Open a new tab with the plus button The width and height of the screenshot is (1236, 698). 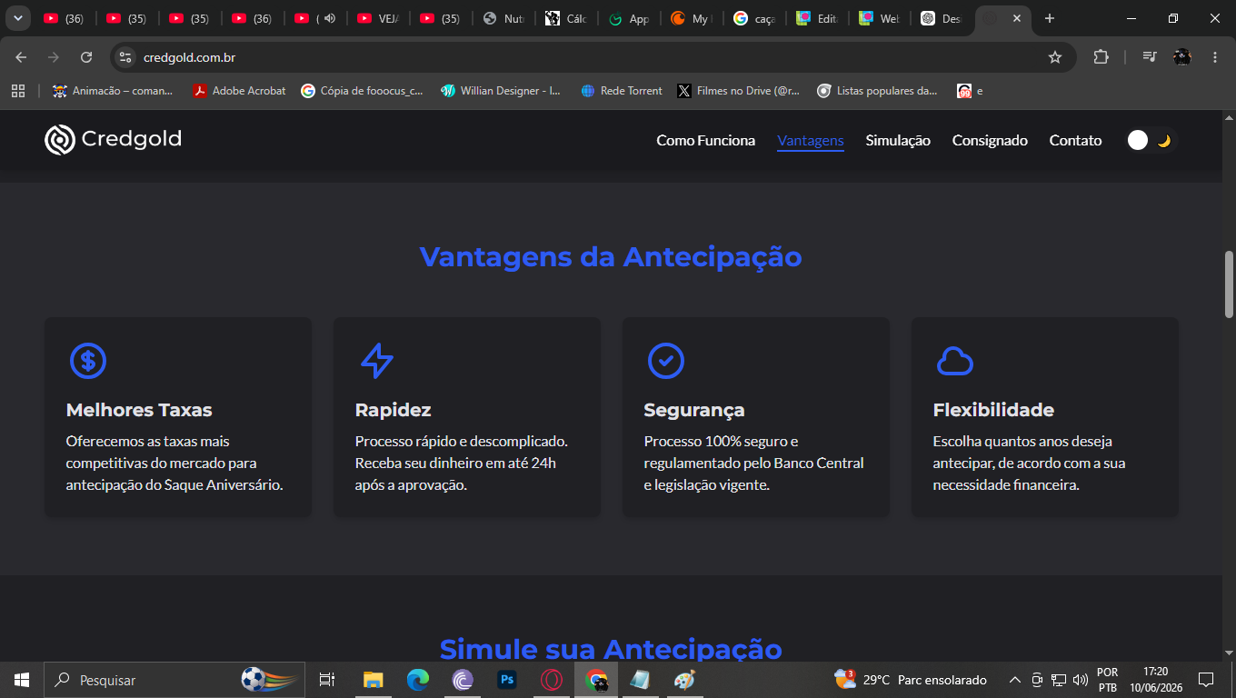pos(1050,18)
